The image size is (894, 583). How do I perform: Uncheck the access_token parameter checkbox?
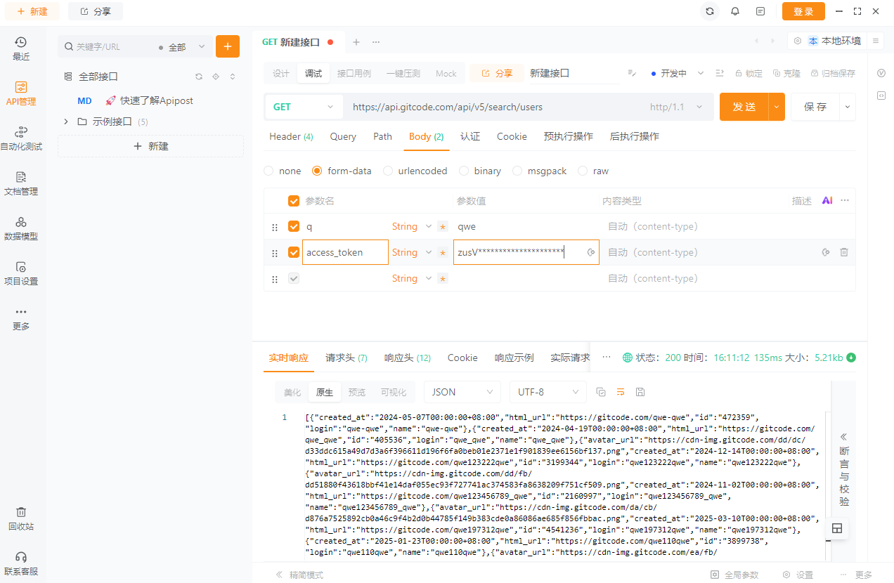pos(294,252)
